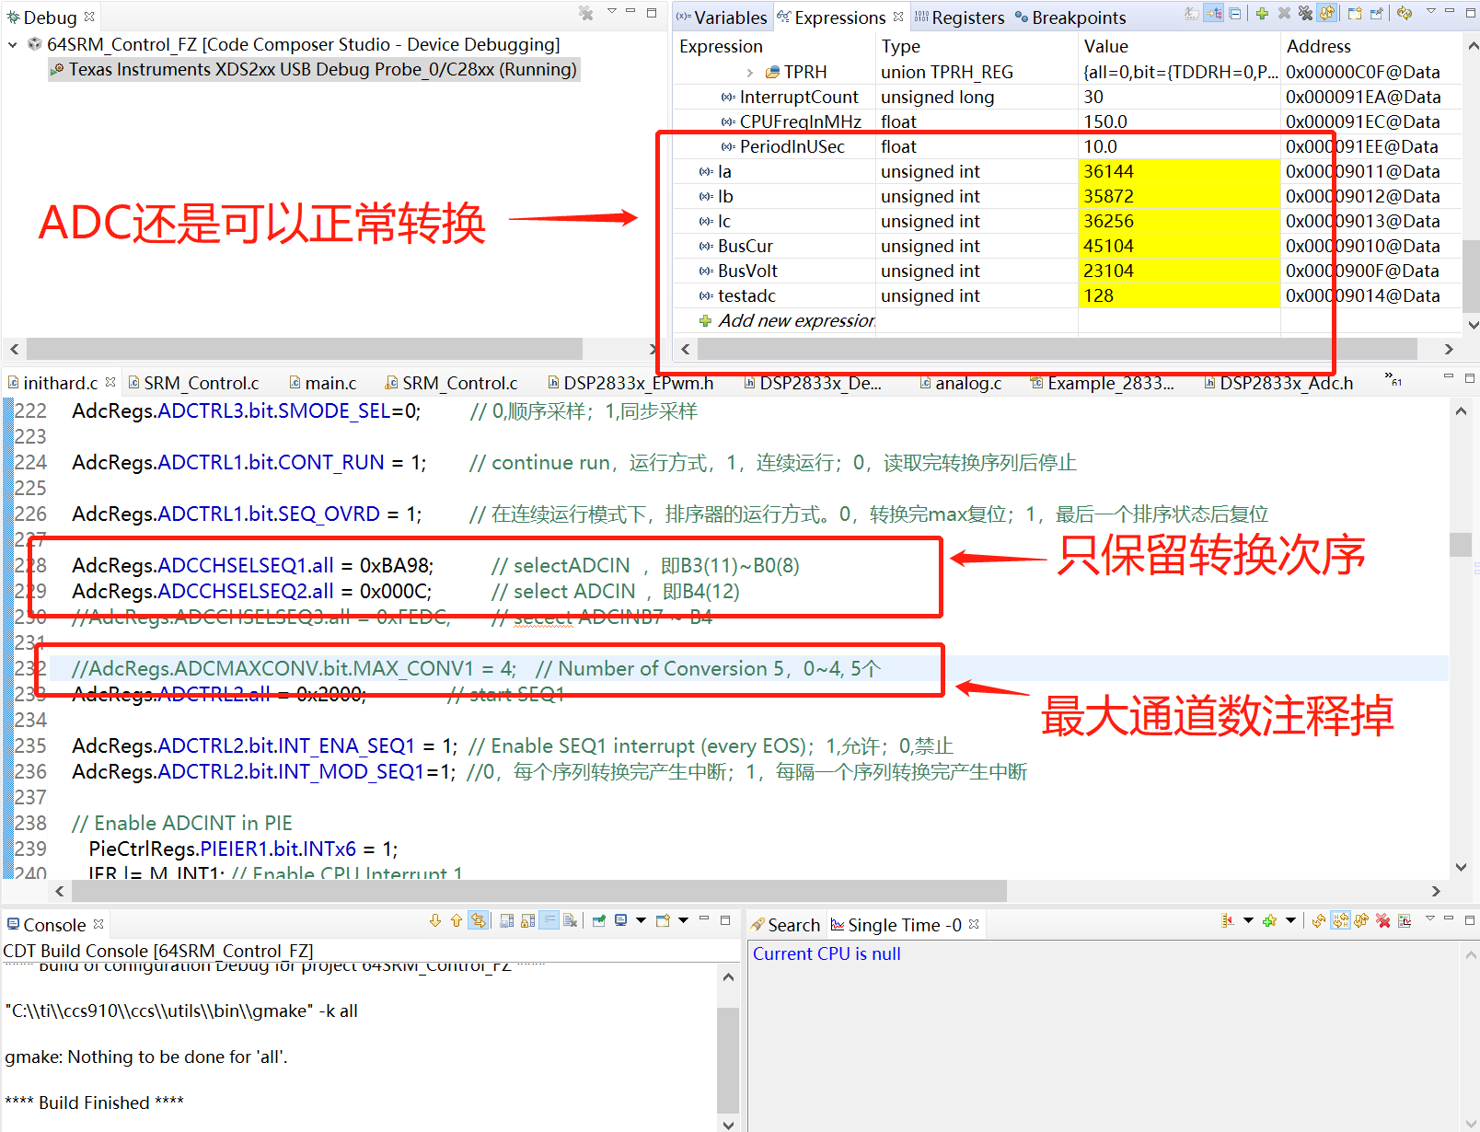
Task: Click Remove All Terminated Launches in Debug view
Action: click(586, 14)
